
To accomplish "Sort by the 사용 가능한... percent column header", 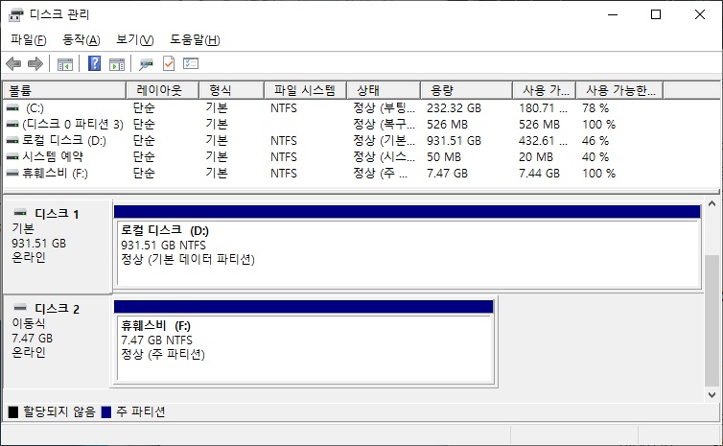I will (619, 90).
